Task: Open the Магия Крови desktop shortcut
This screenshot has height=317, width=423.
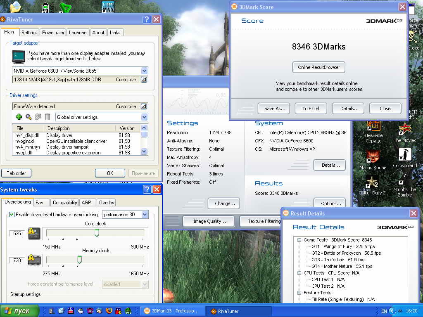Action: pos(373,160)
